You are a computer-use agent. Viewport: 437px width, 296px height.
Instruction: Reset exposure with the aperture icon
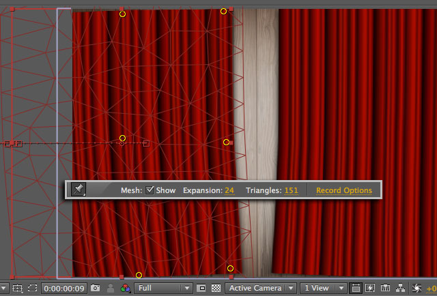point(417,288)
